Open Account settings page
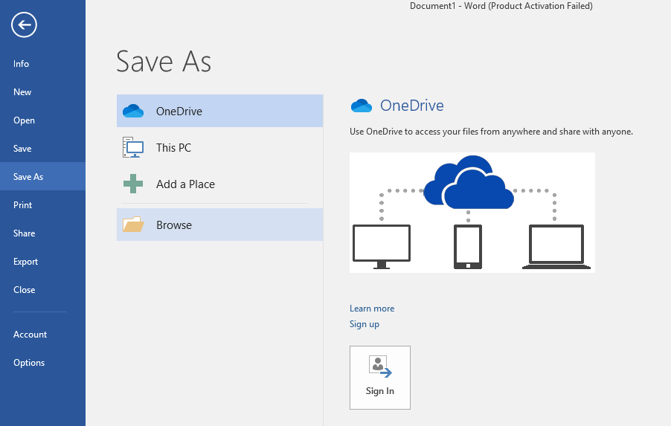This screenshot has width=671, height=426. pyautogui.click(x=43, y=335)
